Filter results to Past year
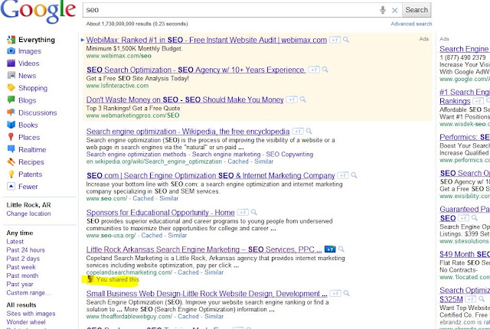Viewport: 490px width, 329px height. click(x=20, y=285)
